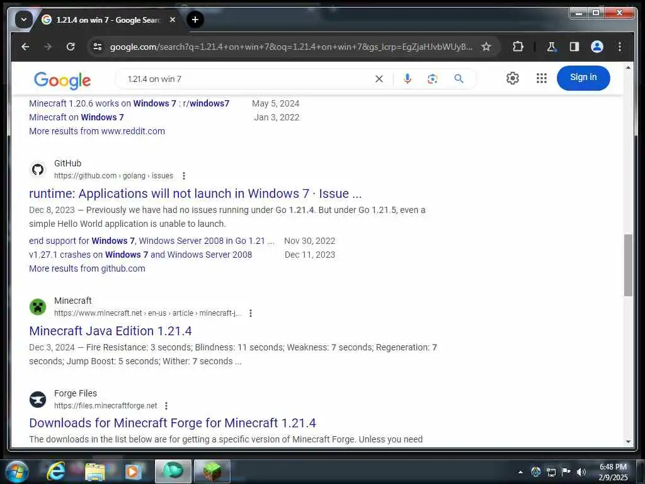Viewport: 645px width, 484px height.
Task: Show more results from www.reddit.com
Action: (97, 131)
